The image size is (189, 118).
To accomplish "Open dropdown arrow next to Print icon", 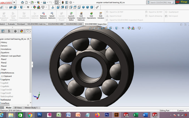I will pyautogui.click(x=47, y=2).
